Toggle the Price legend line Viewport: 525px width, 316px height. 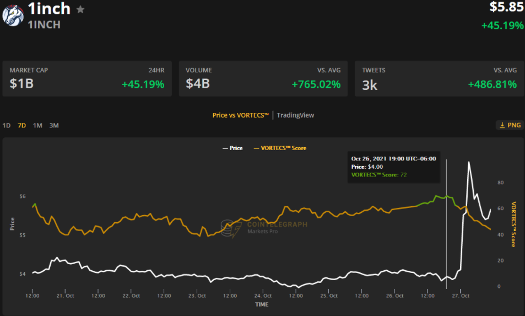(232, 148)
